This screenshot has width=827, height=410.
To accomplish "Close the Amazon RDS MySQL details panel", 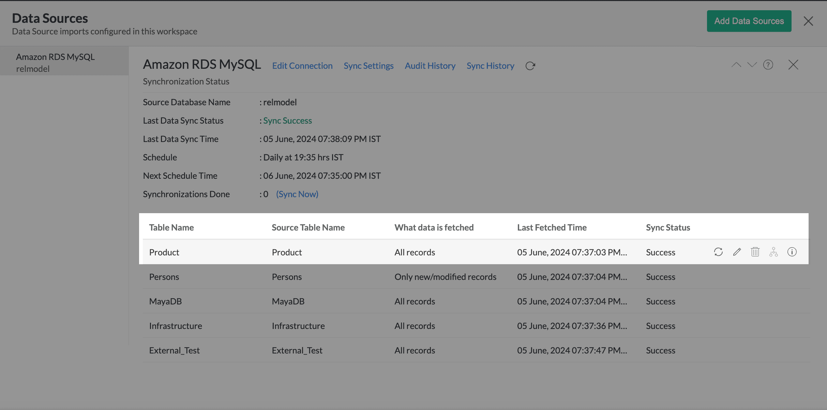I will (x=793, y=65).
